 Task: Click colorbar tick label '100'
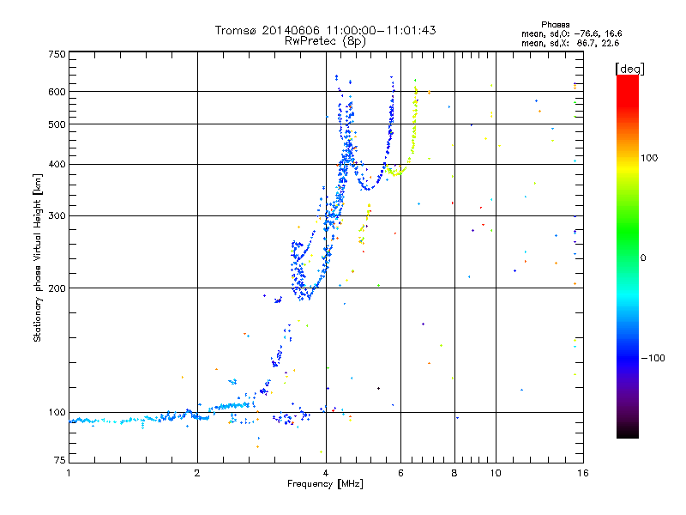click(x=649, y=158)
